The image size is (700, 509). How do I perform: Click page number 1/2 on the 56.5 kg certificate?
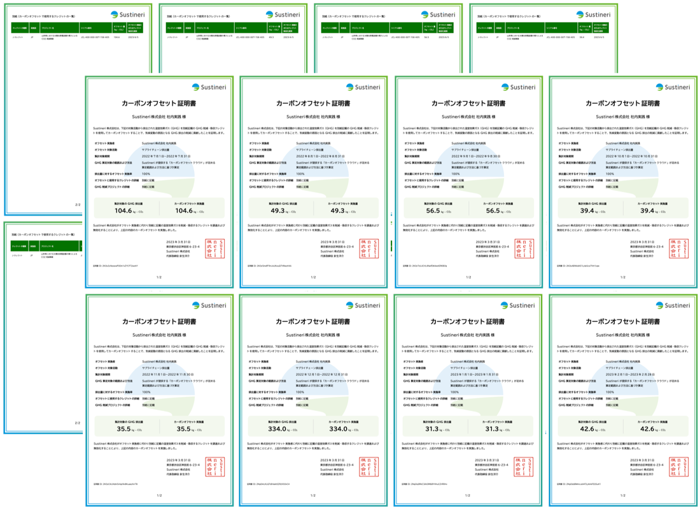468,277
